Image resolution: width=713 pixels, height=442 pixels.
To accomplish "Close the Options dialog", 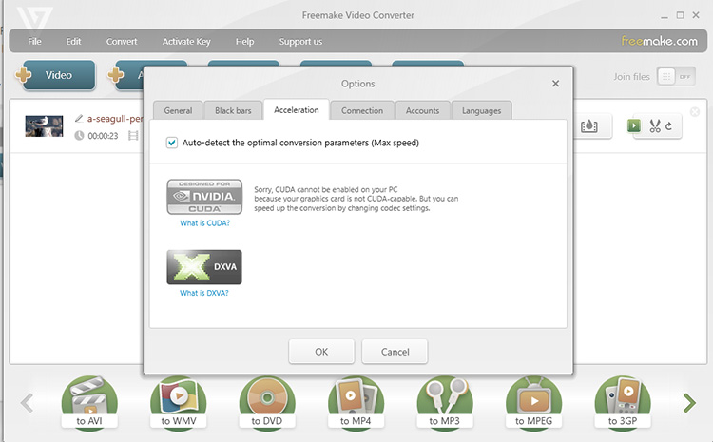I will tap(556, 84).
